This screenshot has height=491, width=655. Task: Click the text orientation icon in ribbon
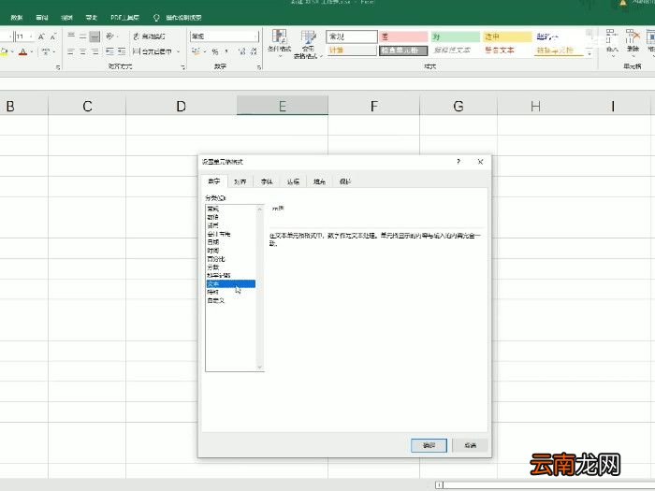(x=112, y=36)
